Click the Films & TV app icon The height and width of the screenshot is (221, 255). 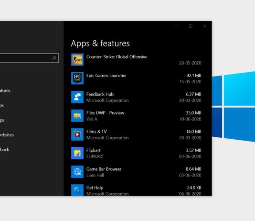click(x=77, y=134)
